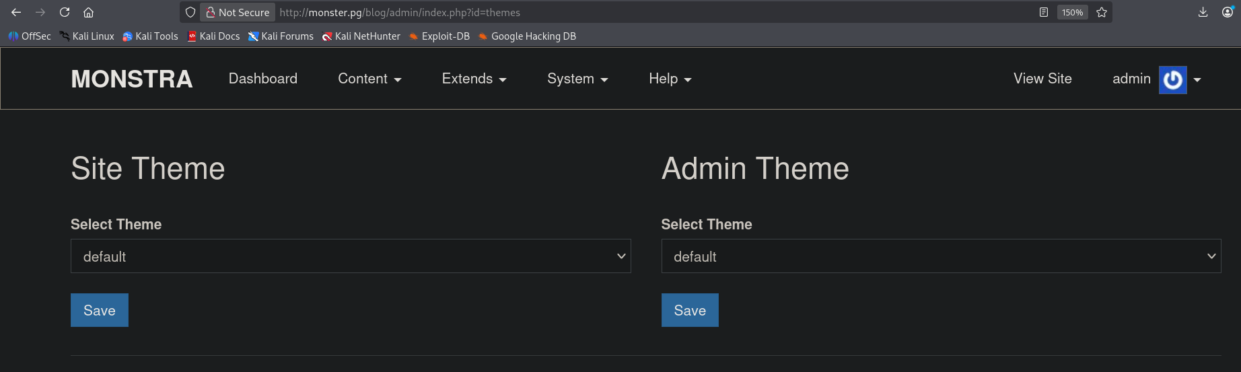Open the Site Theme select dropdown
The height and width of the screenshot is (372, 1241).
tap(351, 256)
